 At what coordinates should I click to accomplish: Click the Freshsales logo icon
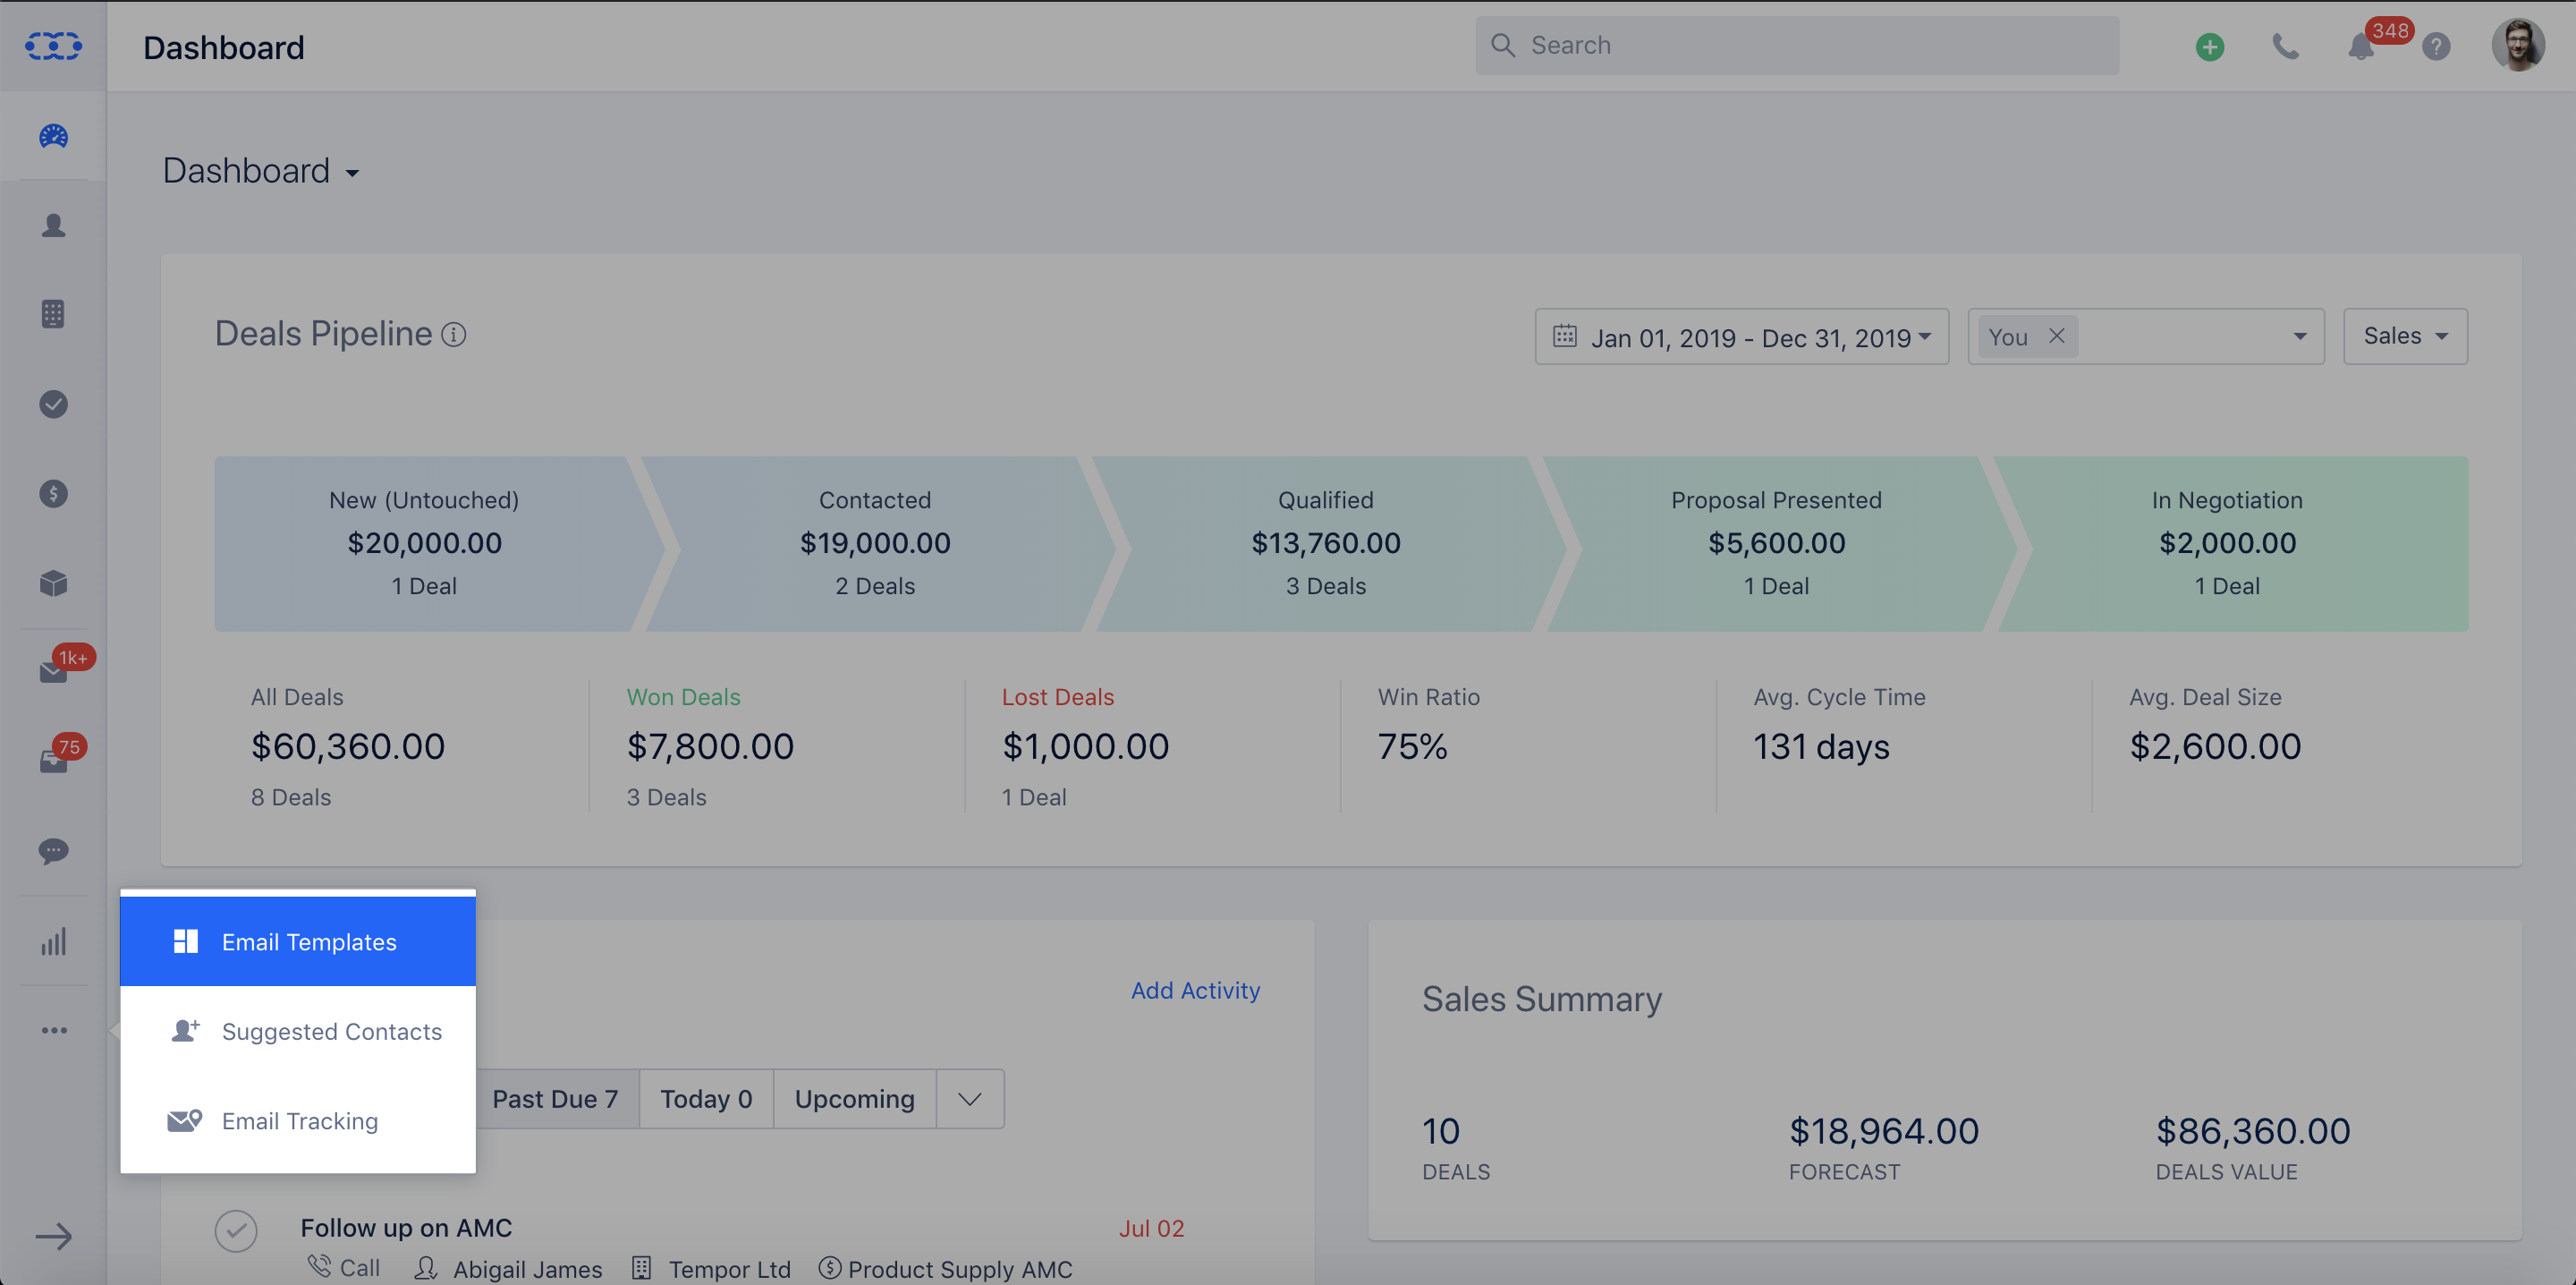53,46
